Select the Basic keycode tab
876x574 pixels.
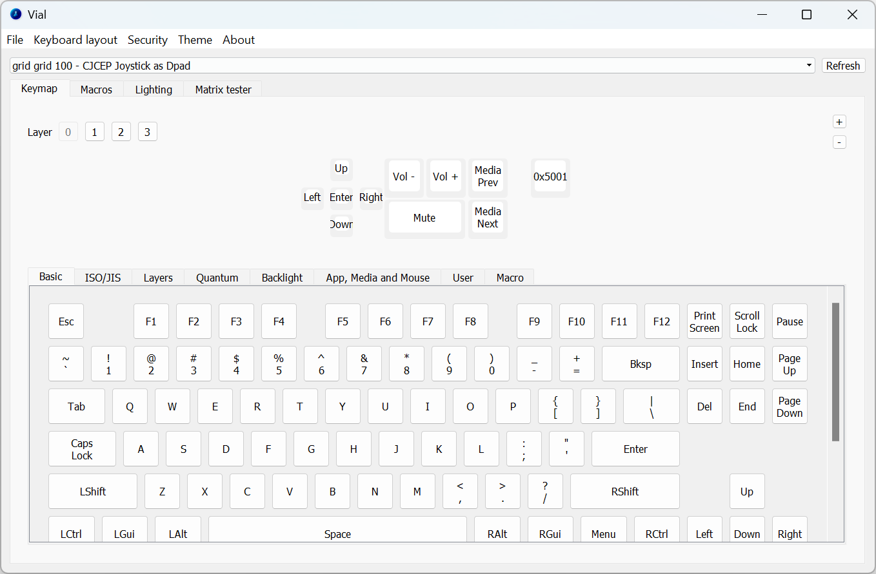point(51,276)
